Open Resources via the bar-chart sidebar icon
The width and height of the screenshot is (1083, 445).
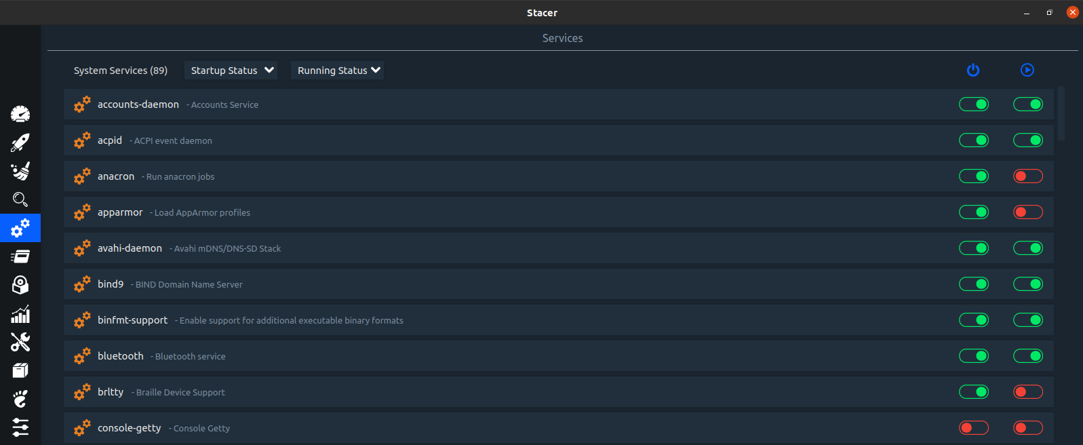20,313
